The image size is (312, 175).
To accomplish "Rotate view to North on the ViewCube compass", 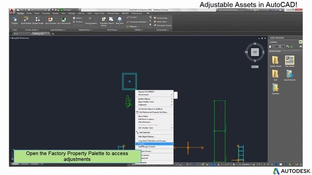I will [255, 44].
